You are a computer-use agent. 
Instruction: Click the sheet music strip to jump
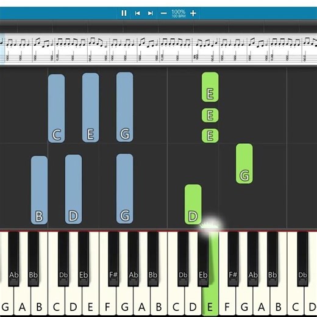pyautogui.click(x=158, y=49)
